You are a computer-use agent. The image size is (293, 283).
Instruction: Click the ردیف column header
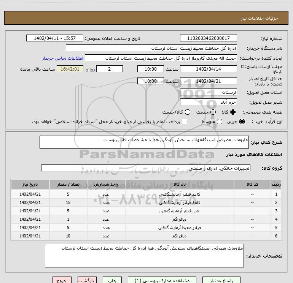click(x=276, y=184)
